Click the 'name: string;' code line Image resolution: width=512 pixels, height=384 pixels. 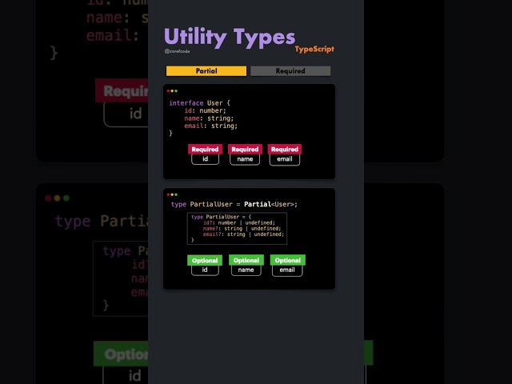click(x=209, y=118)
